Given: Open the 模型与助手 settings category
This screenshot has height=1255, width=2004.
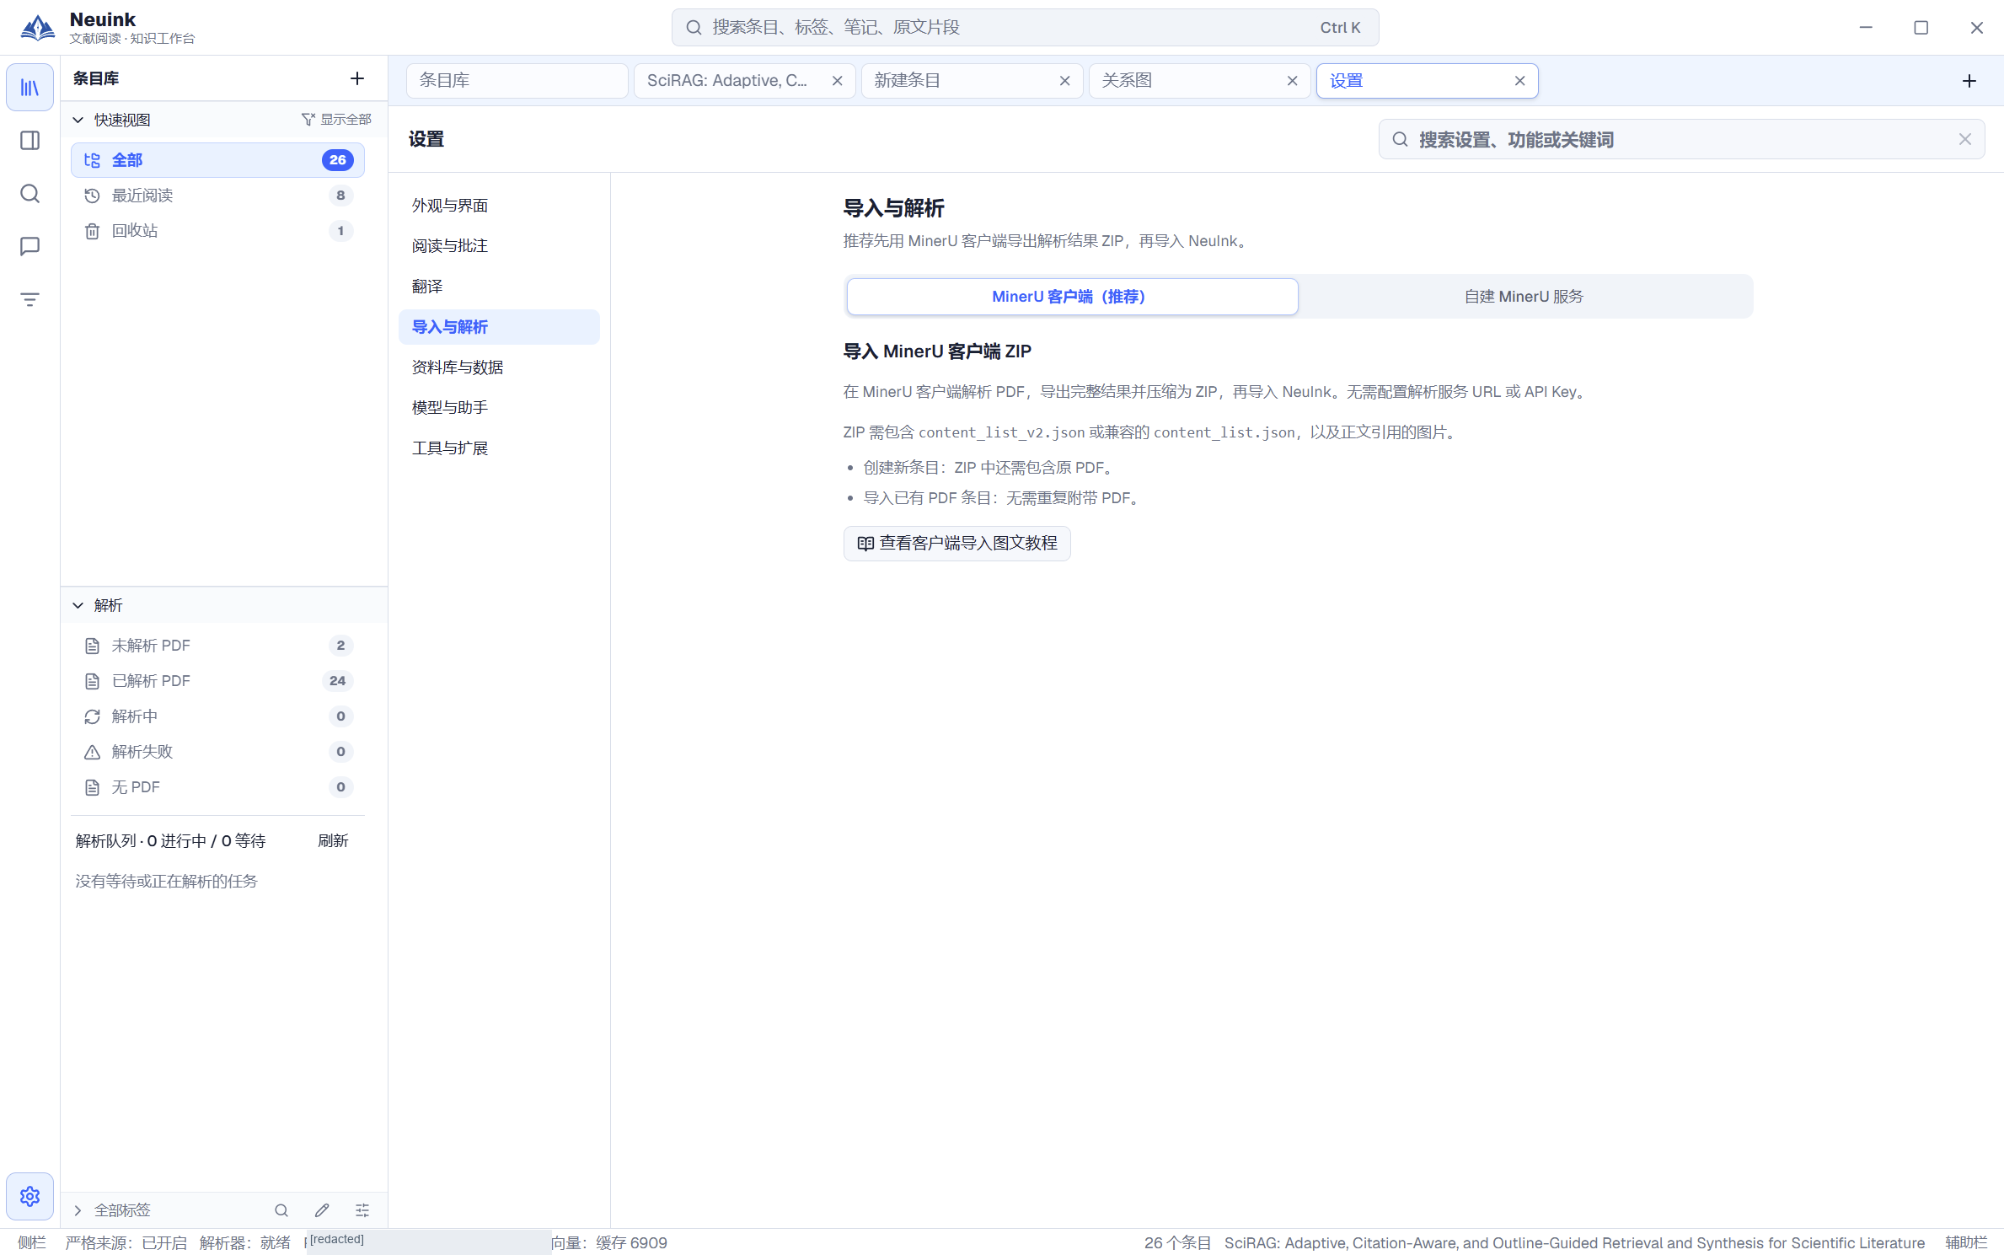Looking at the screenshot, I should [x=499, y=408].
